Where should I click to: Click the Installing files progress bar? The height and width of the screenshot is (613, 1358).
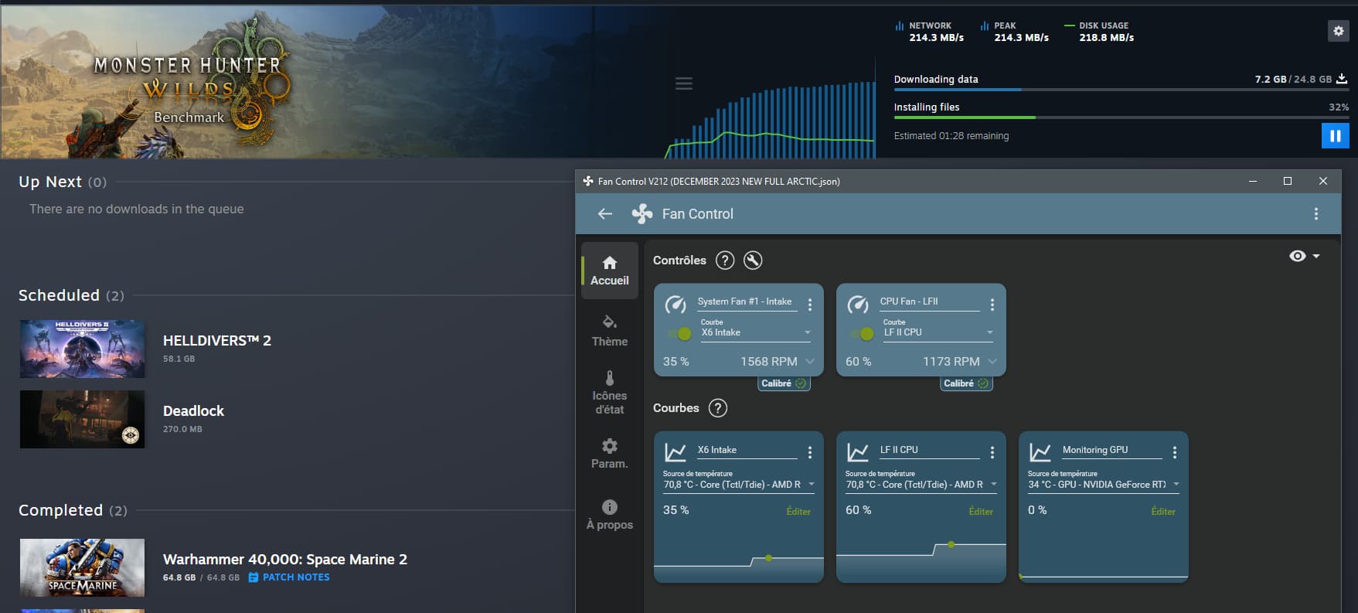(1121, 117)
